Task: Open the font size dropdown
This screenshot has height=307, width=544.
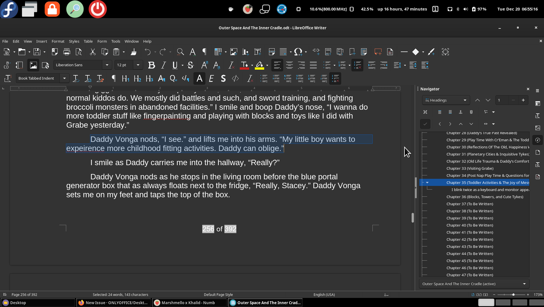Action: tap(138, 65)
